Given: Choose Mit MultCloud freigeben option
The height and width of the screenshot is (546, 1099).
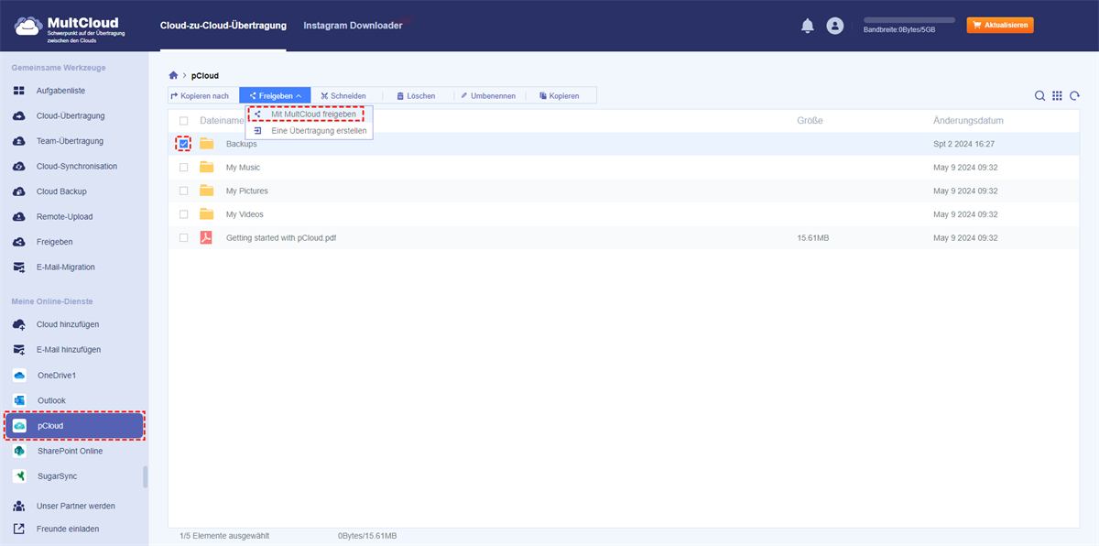Looking at the screenshot, I should pos(307,114).
